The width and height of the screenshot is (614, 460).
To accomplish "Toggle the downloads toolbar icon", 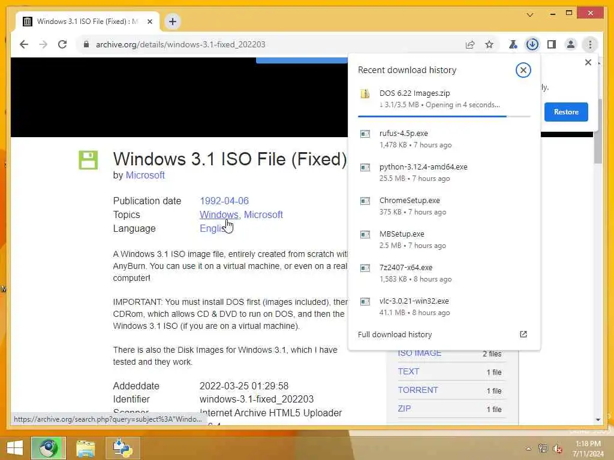I will (532, 44).
